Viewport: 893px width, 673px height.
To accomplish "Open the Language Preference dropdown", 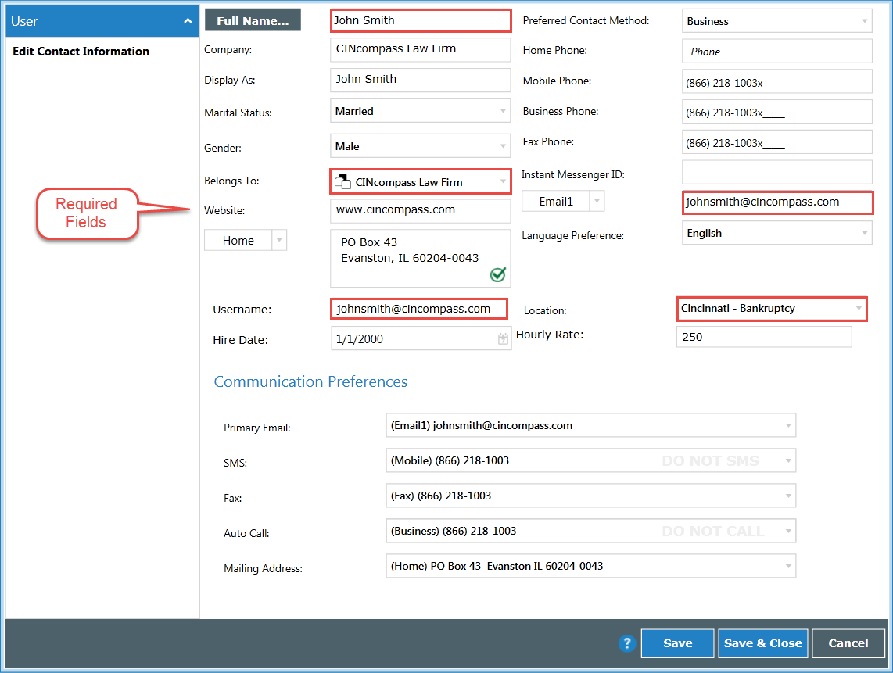I will click(863, 232).
